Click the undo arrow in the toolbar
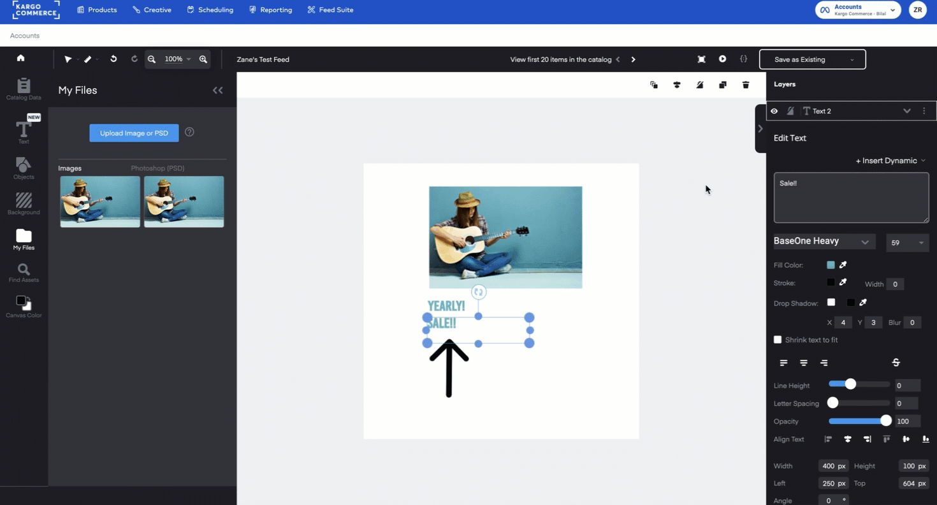 click(x=113, y=59)
